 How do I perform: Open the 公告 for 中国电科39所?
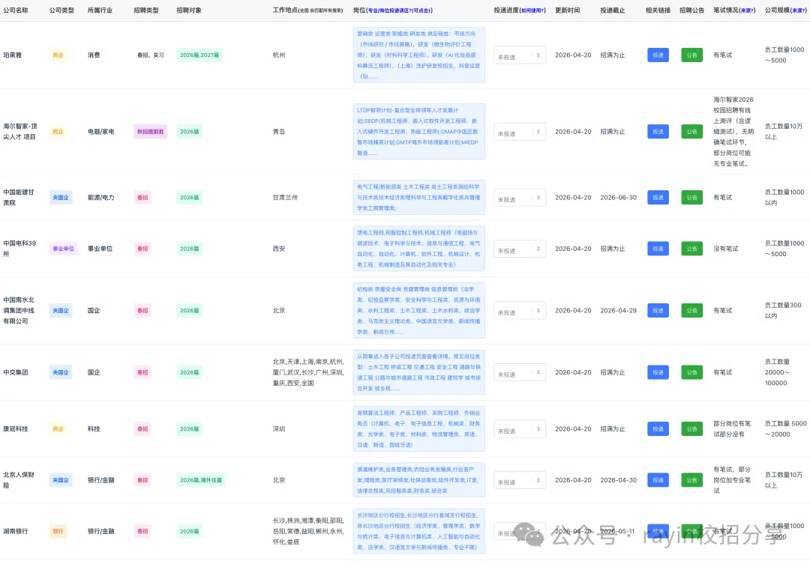[691, 249]
